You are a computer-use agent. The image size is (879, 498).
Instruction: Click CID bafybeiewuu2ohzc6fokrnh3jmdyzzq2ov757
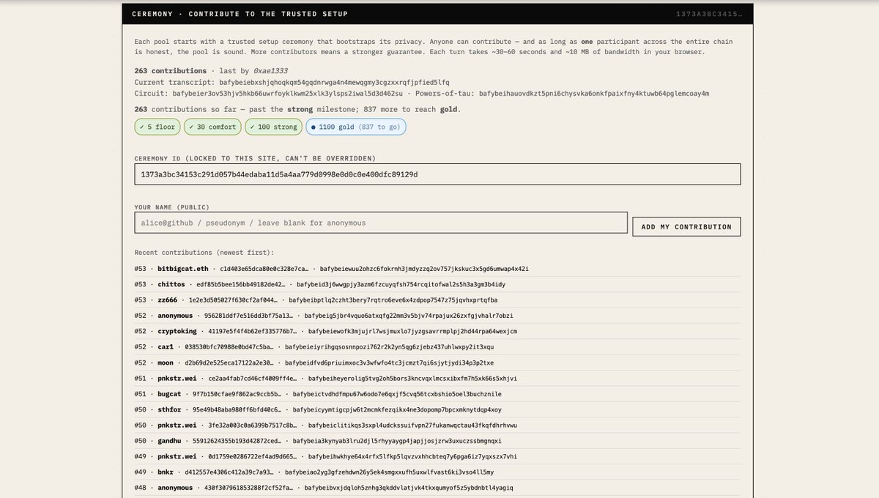424,269
